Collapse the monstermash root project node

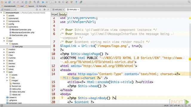[x=1, y=13]
